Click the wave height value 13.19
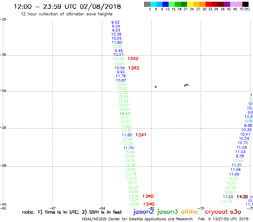Screen dimensions: 253x222 click(227, 202)
